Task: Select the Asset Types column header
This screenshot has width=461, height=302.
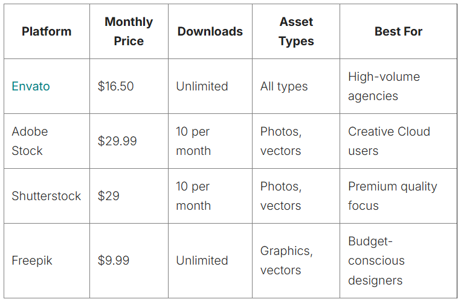Action: point(296,31)
